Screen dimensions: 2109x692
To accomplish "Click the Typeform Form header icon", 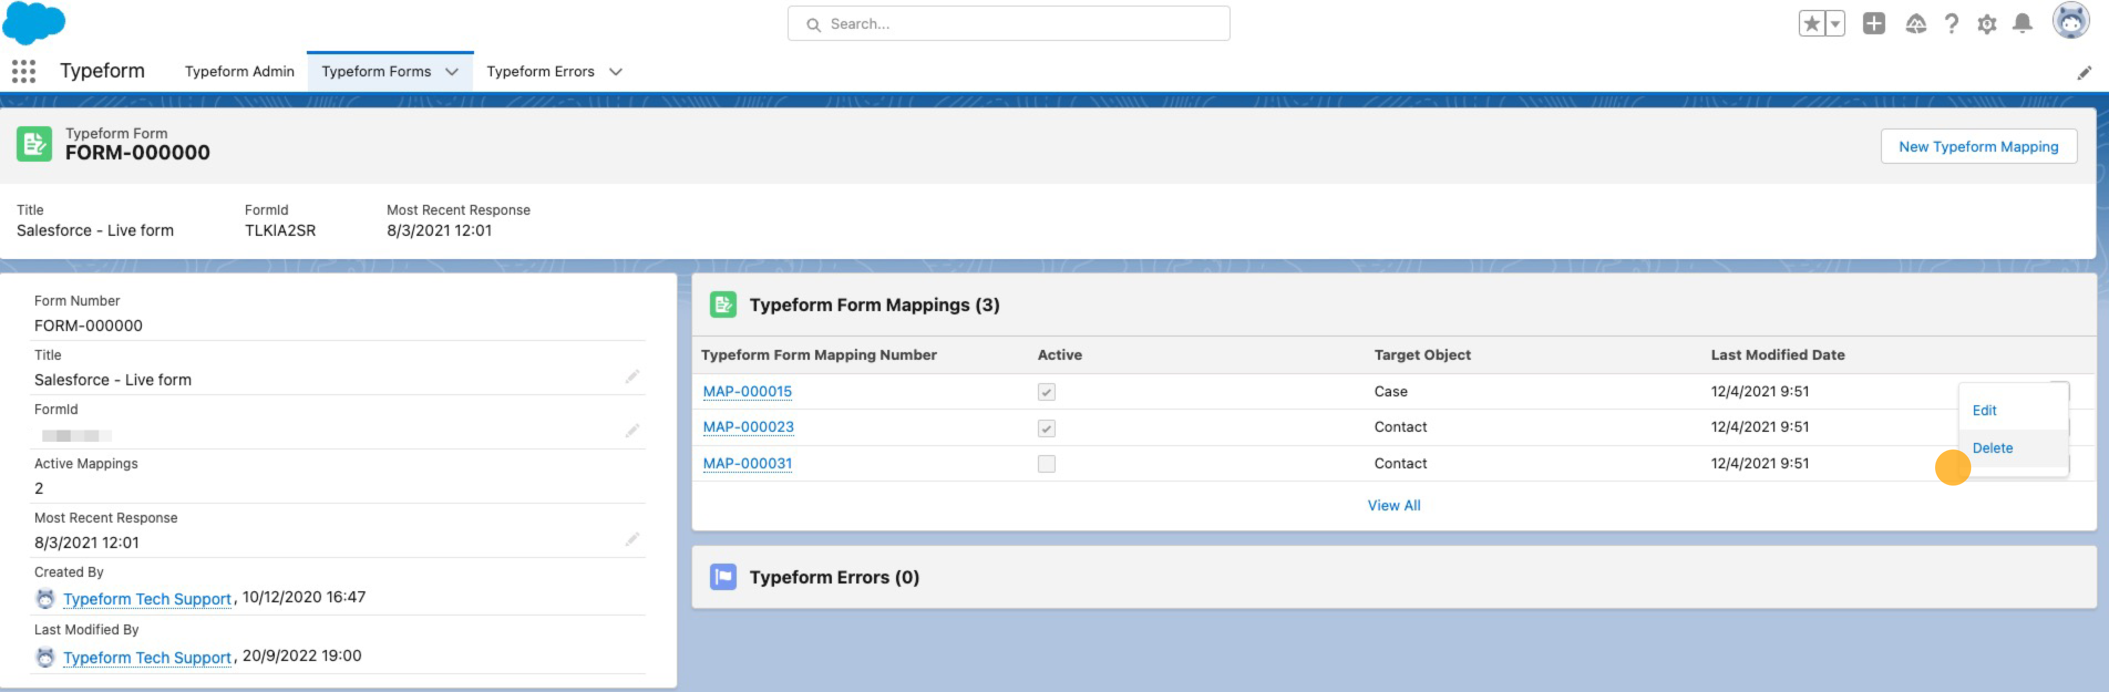I will [34, 144].
